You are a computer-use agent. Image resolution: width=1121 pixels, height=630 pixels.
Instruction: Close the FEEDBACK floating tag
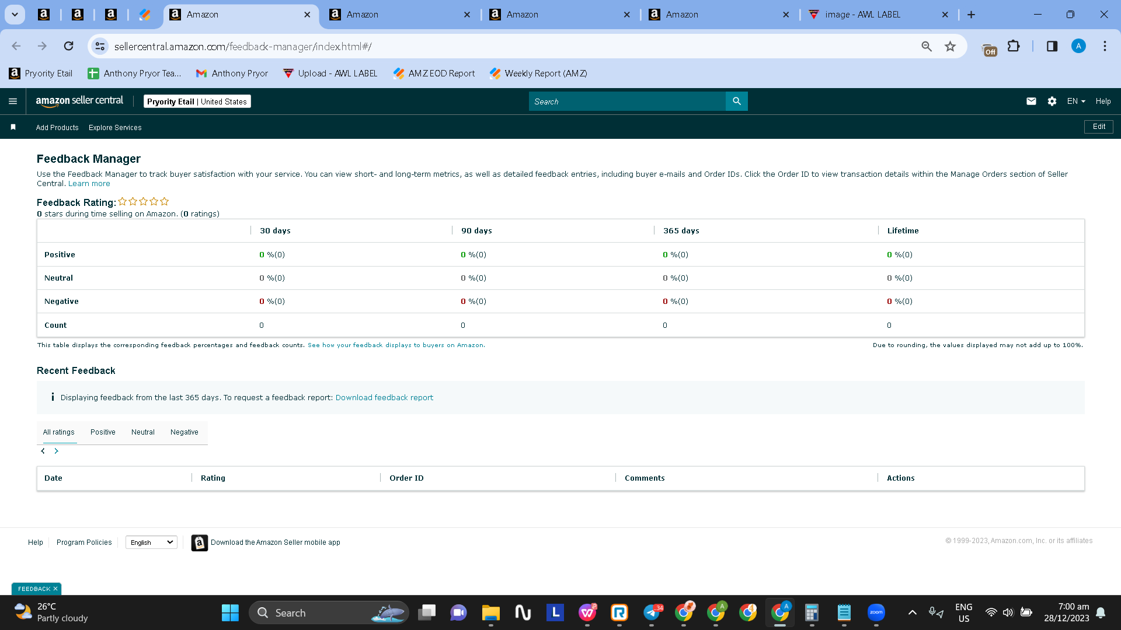(55, 589)
